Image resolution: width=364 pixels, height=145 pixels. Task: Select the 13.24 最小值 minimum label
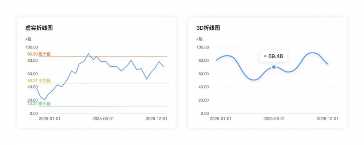coord(39,104)
